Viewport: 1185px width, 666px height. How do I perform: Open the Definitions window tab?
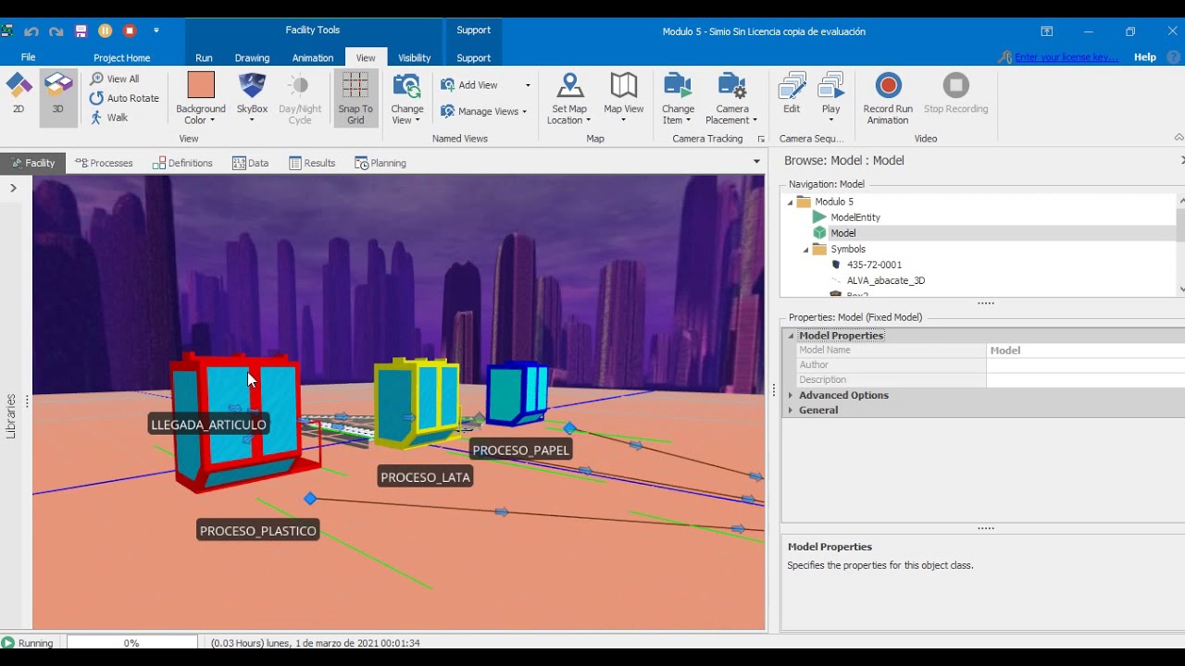point(183,163)
